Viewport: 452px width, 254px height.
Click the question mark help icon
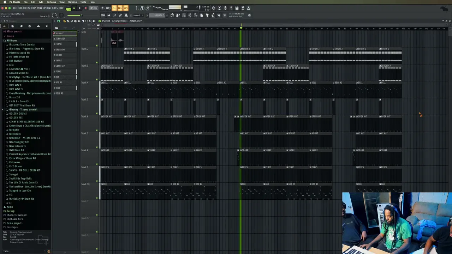point(231,8)
